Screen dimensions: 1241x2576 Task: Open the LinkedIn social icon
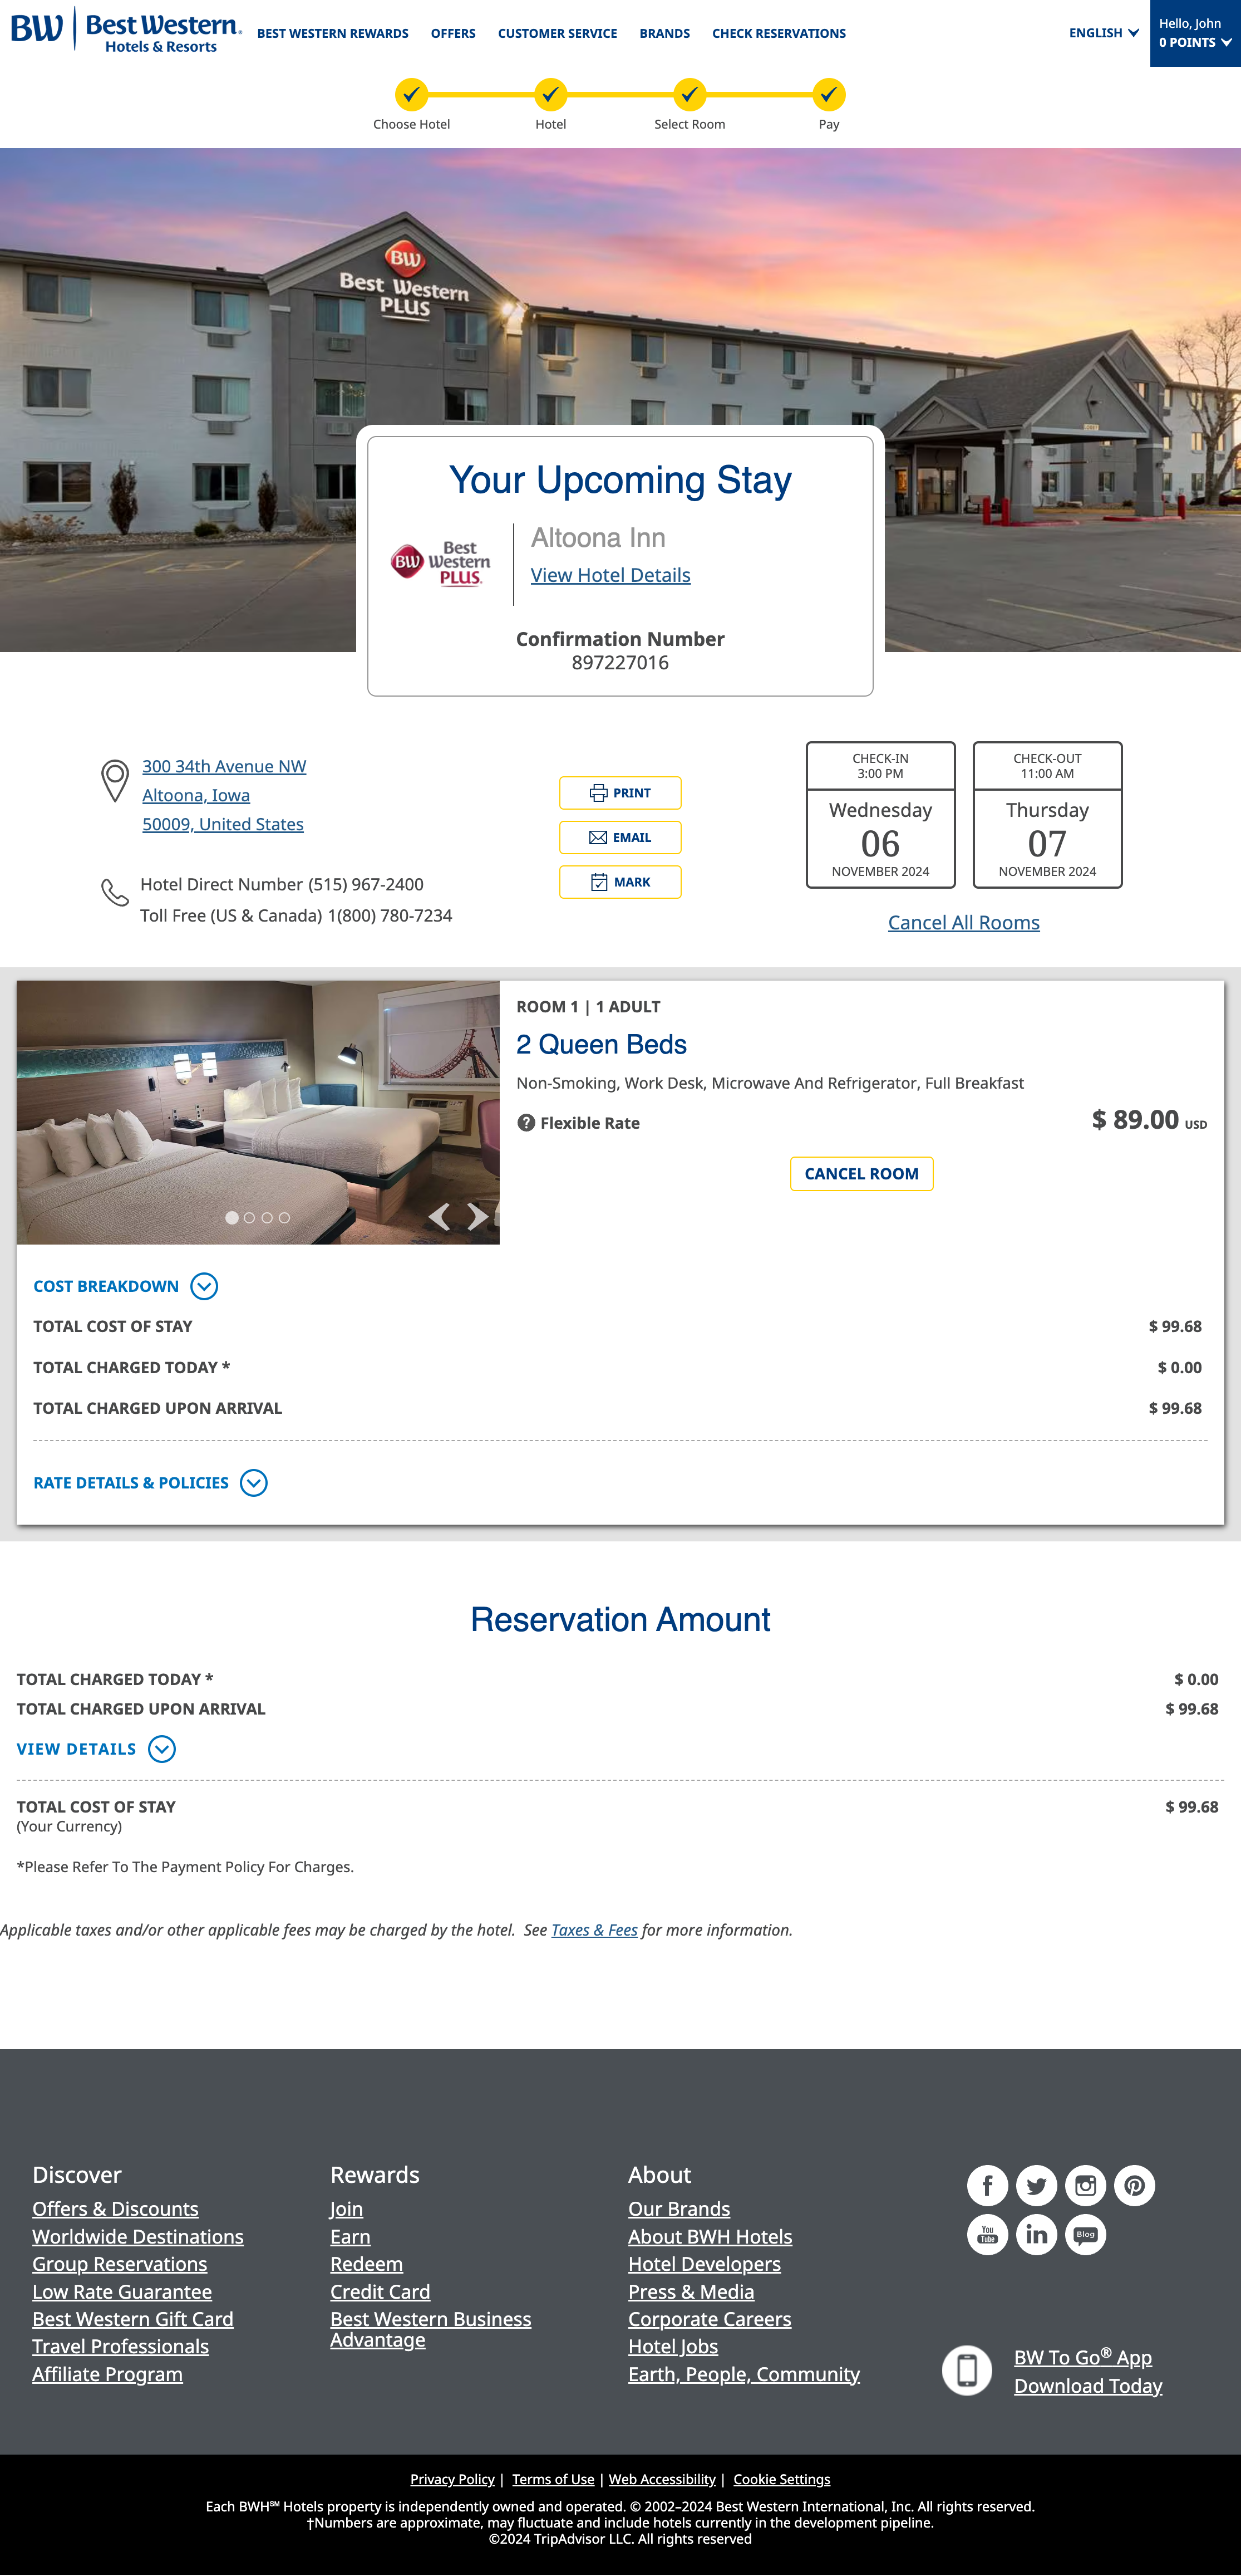tap(1036, 2234)
